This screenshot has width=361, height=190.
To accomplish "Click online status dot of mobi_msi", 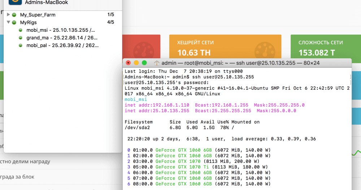I will point(21,30).
